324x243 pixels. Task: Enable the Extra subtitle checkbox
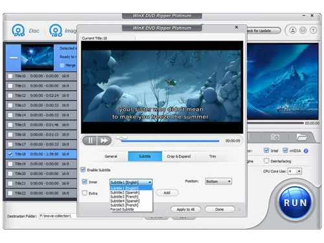tap(85, 193)
